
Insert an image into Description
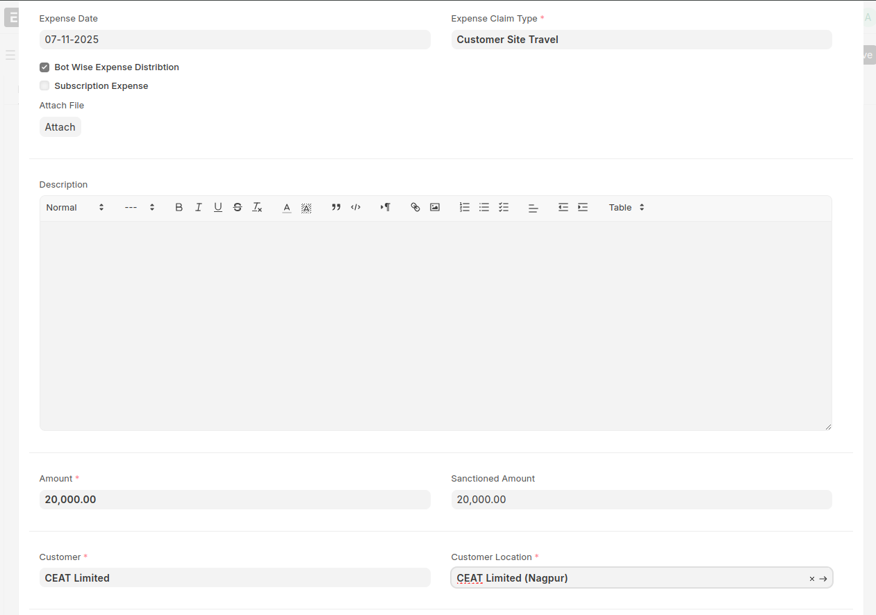pos(435,207)
